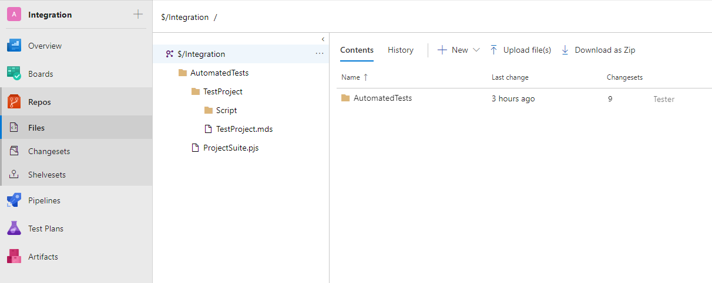The width and height of the screenshot is (712, 283).
Task: Click the Shelvesets icon
Action: pyautogui.click(x=14, y=175)
